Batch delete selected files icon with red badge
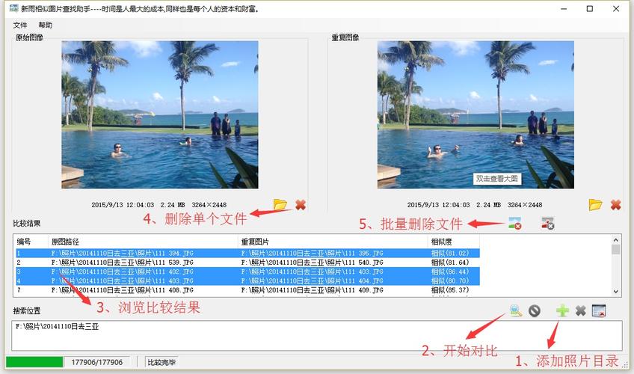Screen dimensions: 634x374 (x=514, y=223)
